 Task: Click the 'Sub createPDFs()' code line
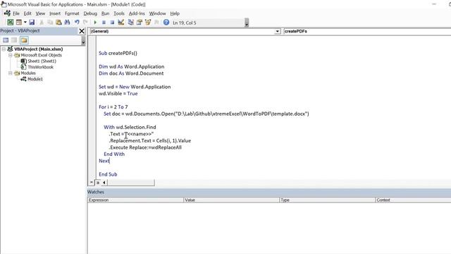(118, 53)
